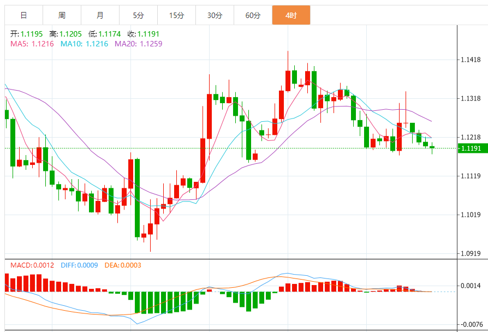This screenshot has height=332, width=488.
Task: Click the opening price 1.1195 value
Action: (x=32, y=34)
